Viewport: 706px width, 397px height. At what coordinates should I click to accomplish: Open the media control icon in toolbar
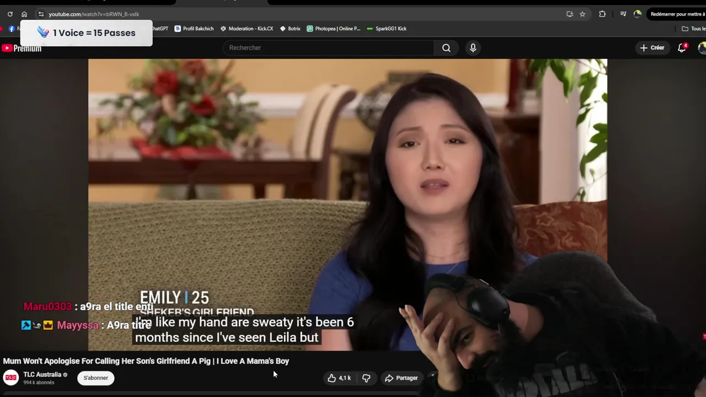(623, 14)
